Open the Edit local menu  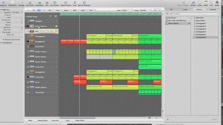51,10
